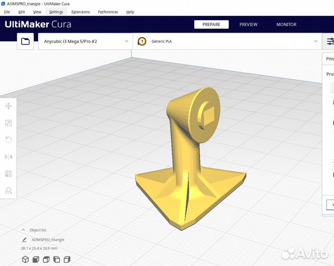Select the Mirror tool
Screen dimensions: 334x266
(8, 157)
